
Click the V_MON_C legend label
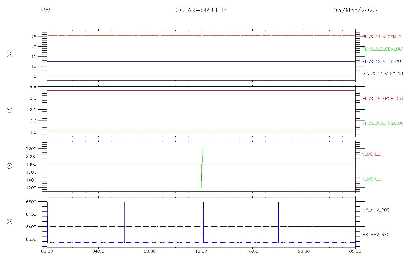pos(372,154)
